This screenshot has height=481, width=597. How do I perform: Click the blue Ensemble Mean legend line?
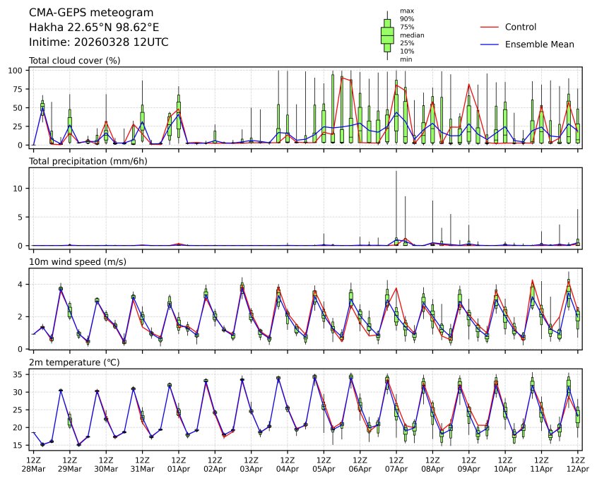coord(490,44)
